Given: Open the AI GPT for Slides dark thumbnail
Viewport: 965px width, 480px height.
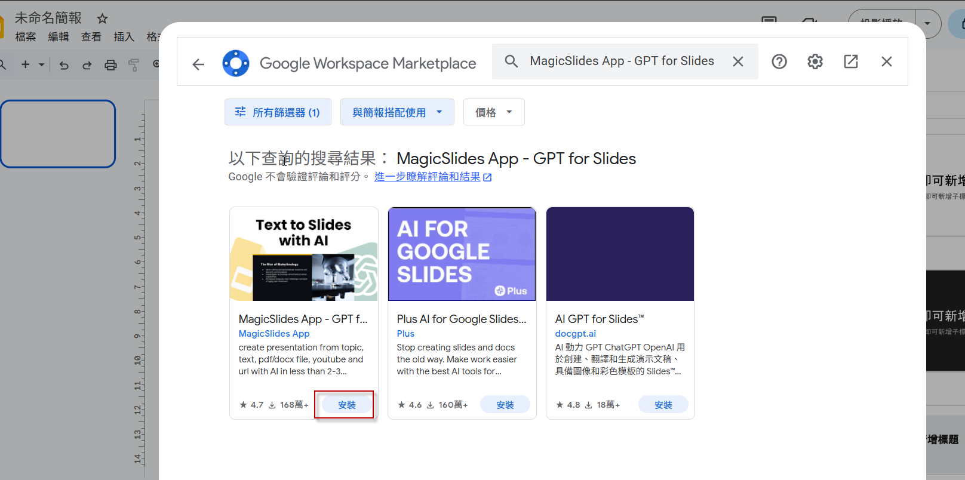Looking at the screenshot, I should click(620, 254).
